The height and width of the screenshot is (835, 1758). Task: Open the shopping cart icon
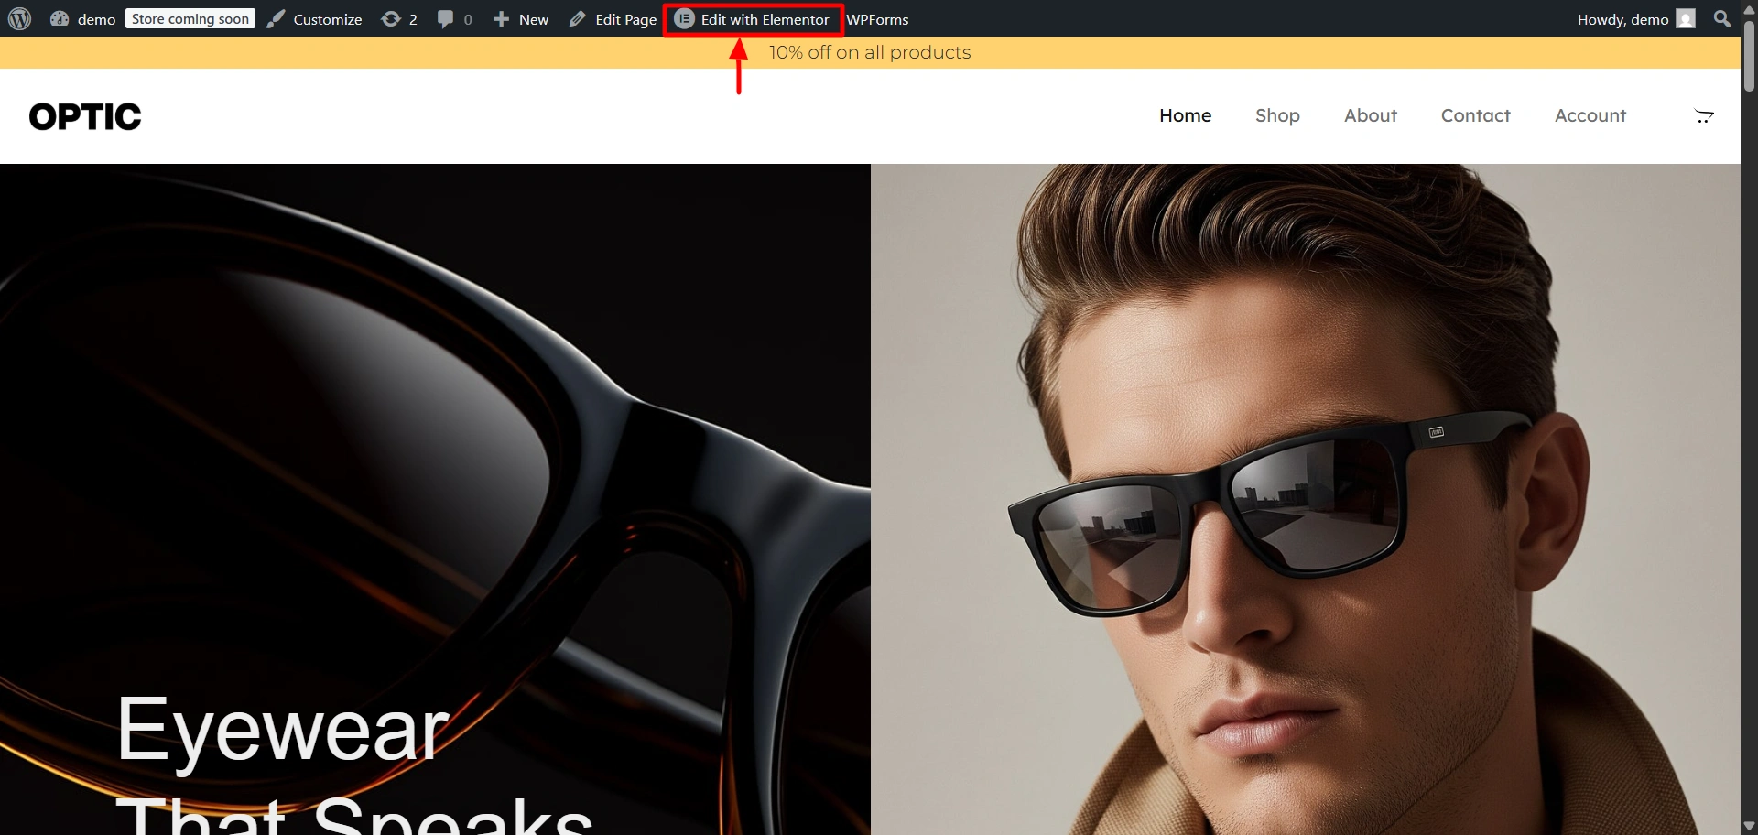[x=1704, y=116]
